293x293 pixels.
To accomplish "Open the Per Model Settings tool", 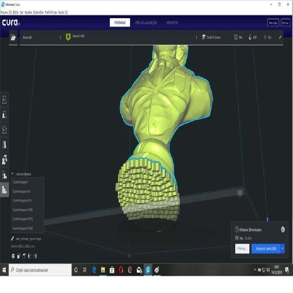I will (4, 159).
